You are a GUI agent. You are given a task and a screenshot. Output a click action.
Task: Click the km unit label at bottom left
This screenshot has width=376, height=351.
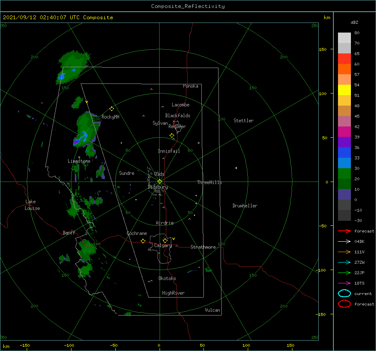[6, 346]
